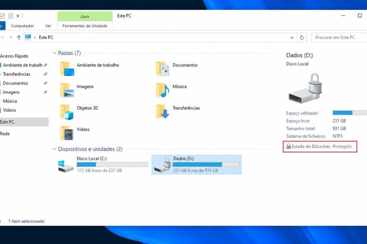Click the refresh button beside address bar
The height and width of the screenshot is (244, 367).
tap(302, 37)
